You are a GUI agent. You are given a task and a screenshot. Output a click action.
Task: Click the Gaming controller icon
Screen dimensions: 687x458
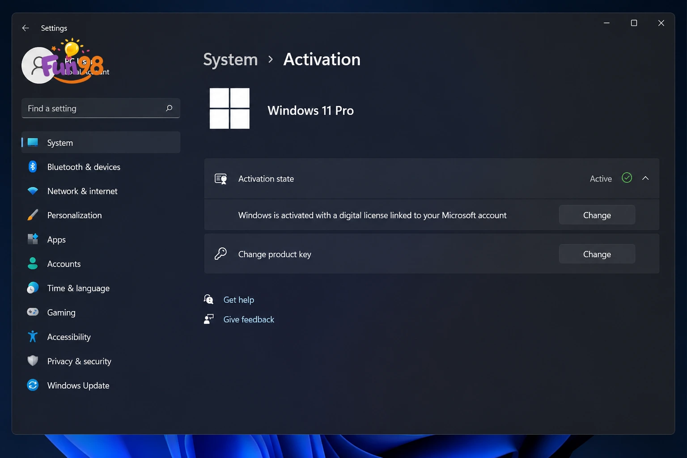[33, 312]
